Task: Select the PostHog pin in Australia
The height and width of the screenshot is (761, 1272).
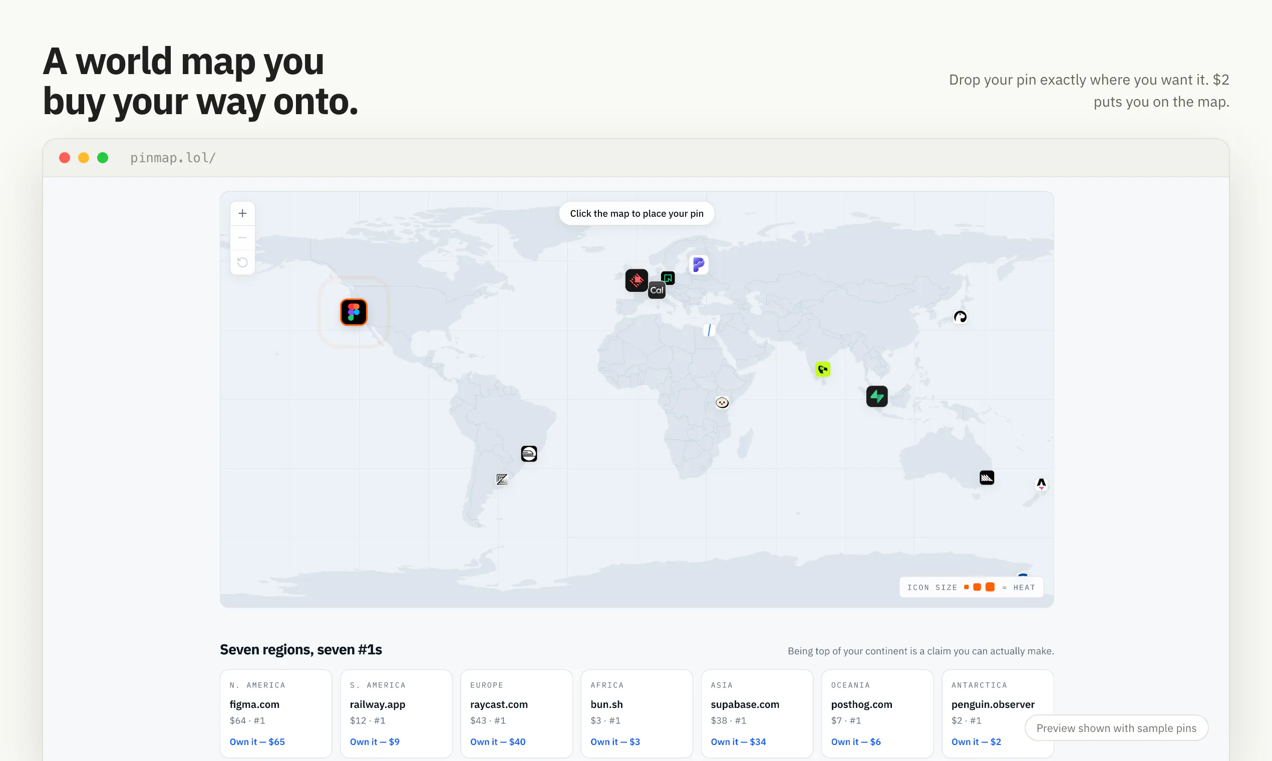Action: click(x=987, y=478)
